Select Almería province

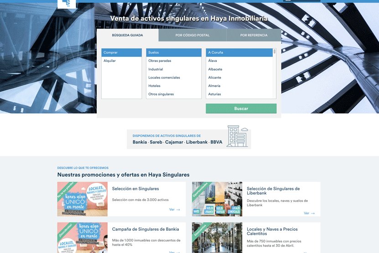point(239,86)
